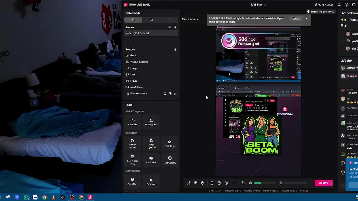Add a new source with plus icon

[x=175, y=49]
